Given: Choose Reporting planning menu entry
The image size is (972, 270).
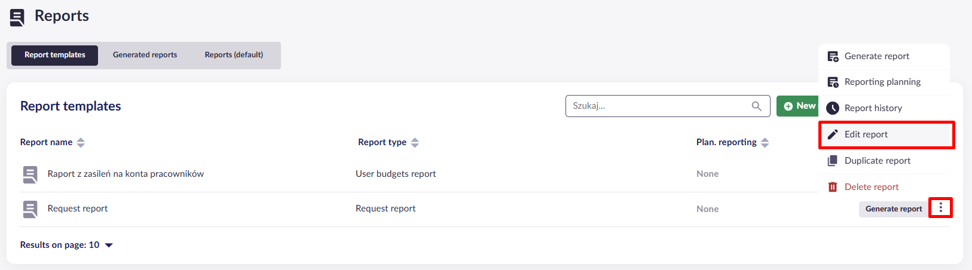Looking at the screenshot, I should tap(884, 82).
